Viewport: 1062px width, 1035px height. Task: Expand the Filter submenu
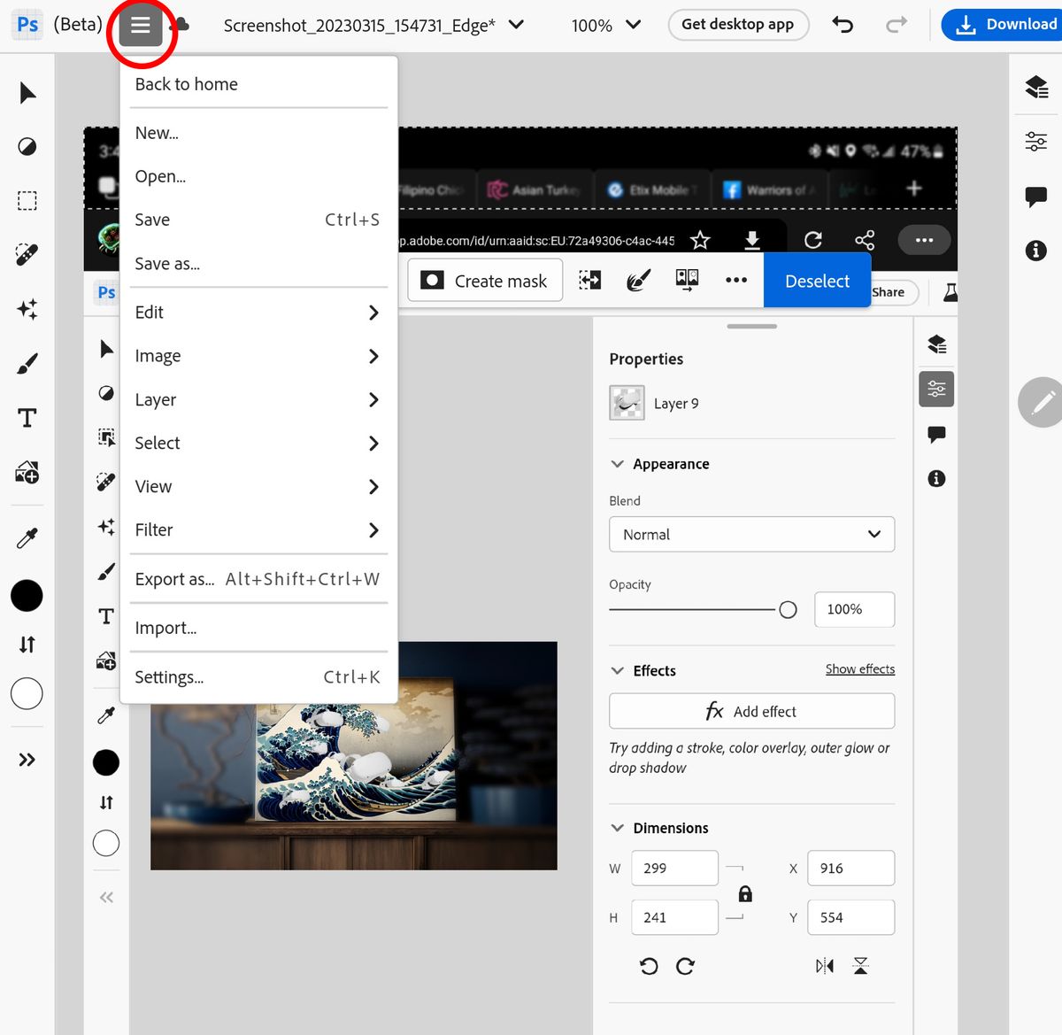pyautogui.click(x=258, y=529)
